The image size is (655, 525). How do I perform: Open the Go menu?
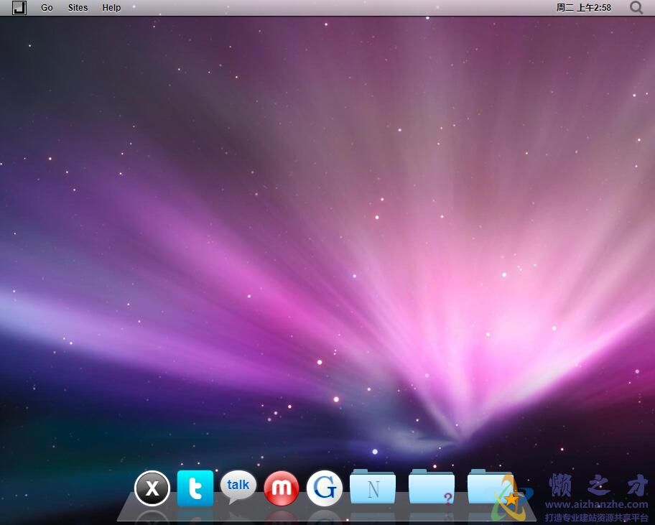(47, 7)
